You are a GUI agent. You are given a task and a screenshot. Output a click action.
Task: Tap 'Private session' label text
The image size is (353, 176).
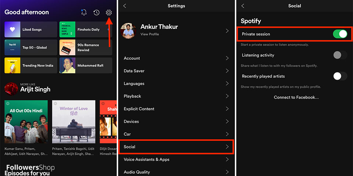[256, 34]
